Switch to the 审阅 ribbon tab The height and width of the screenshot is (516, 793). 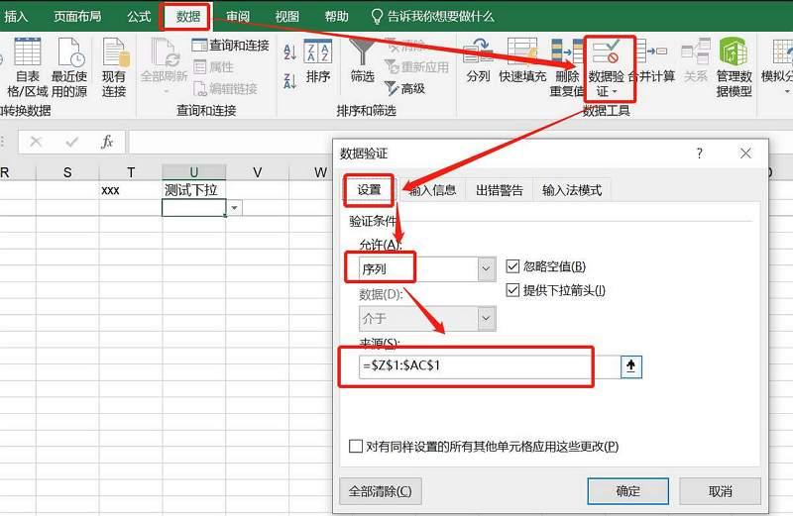click(238, 16)
